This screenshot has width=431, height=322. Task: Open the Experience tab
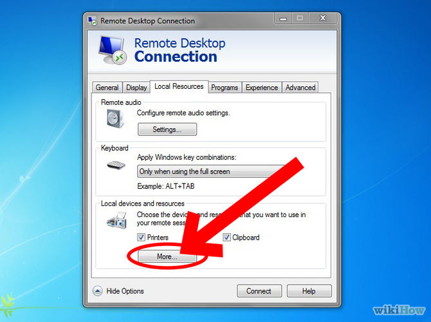262,88
